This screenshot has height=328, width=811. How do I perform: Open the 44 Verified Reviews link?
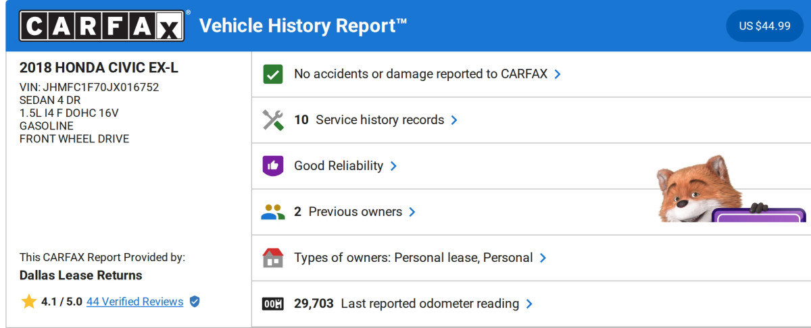click(x=134, y=302)
